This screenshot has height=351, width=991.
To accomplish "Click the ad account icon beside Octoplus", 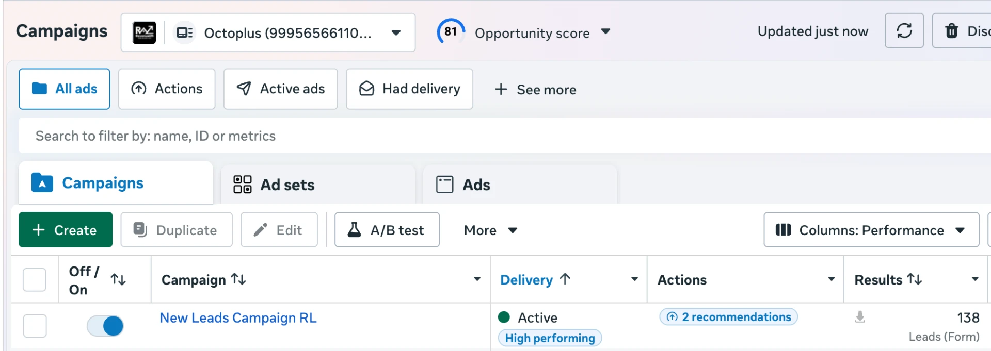I will (x=184, y=32).
